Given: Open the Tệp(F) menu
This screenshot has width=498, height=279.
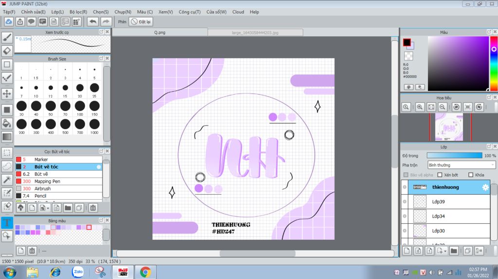Looking at the screenshot, I should pos(9,12).
